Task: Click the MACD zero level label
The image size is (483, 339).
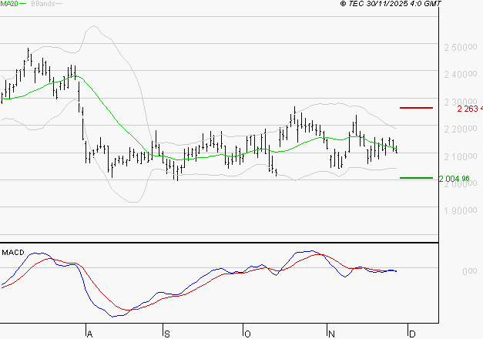Action: point(470,271)
